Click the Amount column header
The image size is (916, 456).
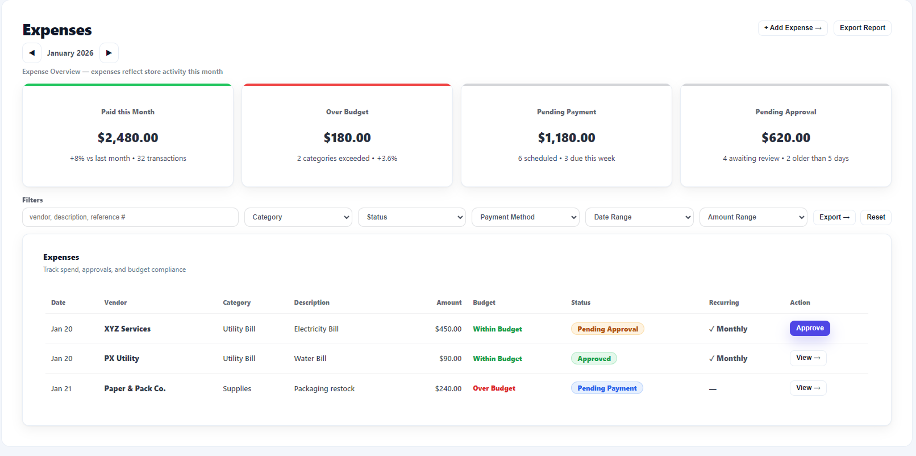[x=449, y=302]
